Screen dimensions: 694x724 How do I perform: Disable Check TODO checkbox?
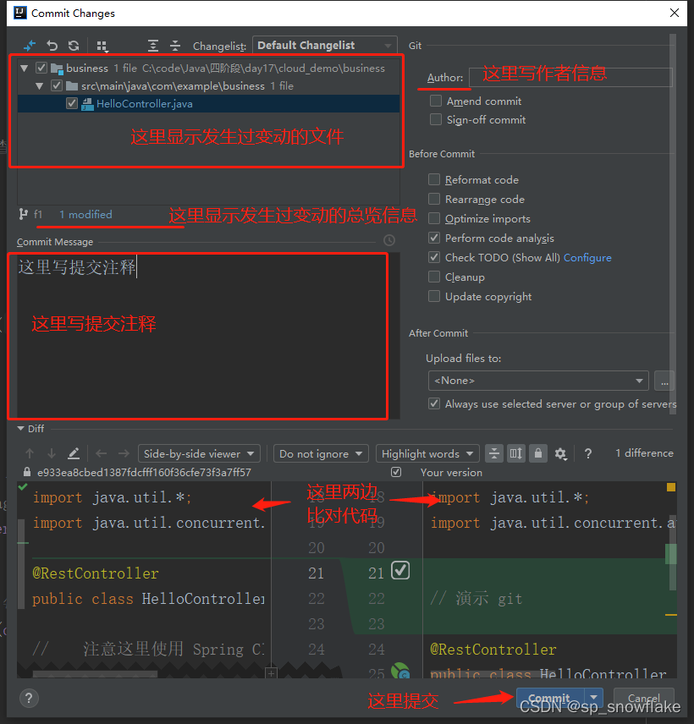(x=434, y=257)
